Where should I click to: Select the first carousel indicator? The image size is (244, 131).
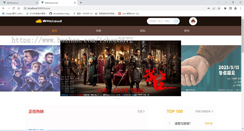pos(112,99)
